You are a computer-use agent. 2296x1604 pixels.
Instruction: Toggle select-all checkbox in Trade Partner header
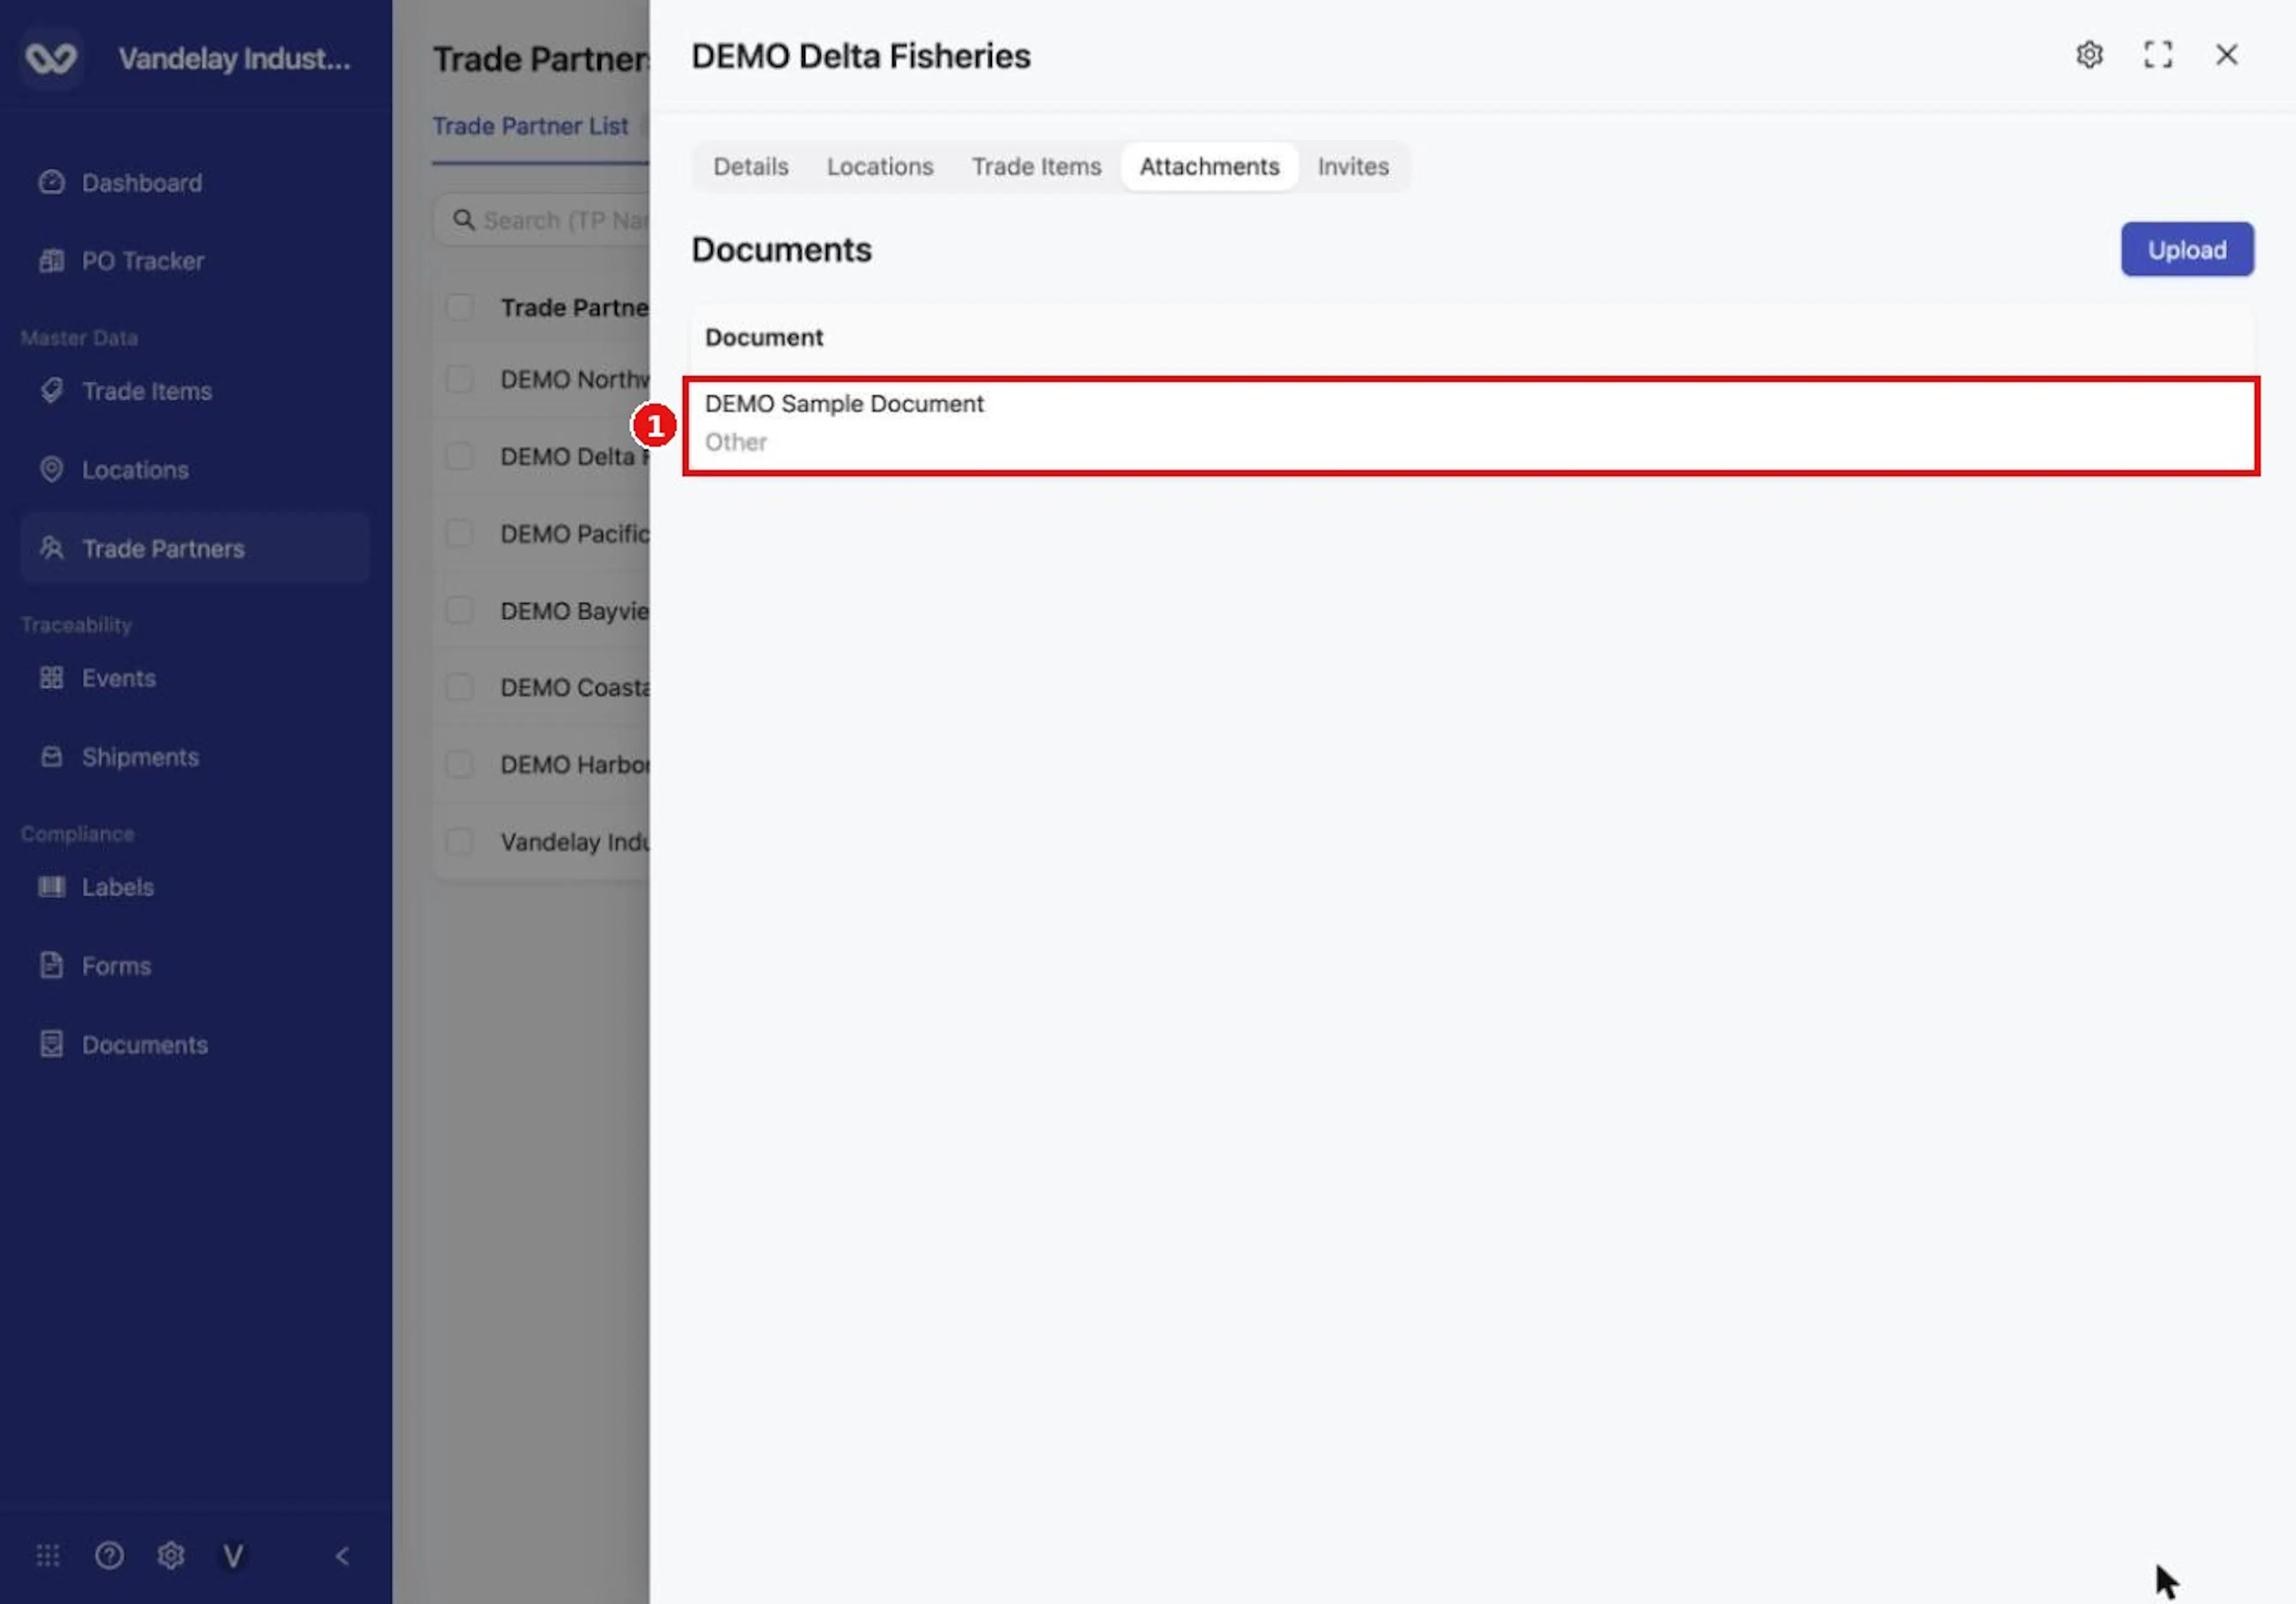coord(460,307)
